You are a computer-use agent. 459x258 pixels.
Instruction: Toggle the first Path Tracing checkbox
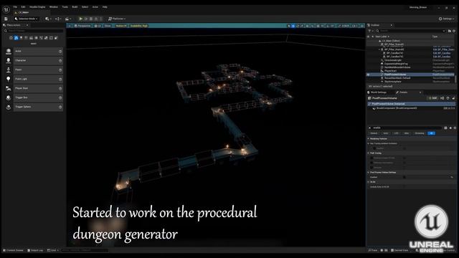(x=372, y=158)
